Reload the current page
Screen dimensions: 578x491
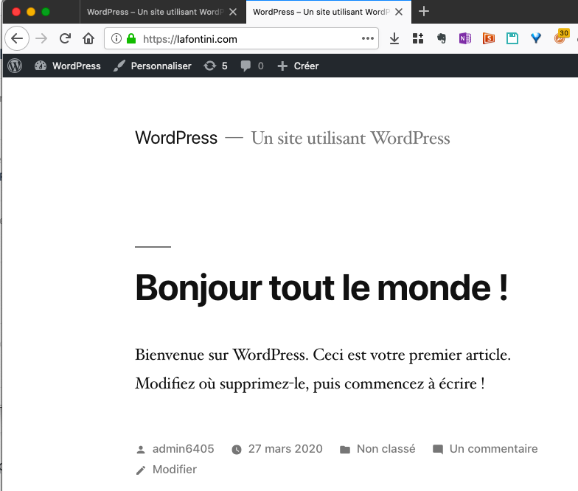pos(65,38)
